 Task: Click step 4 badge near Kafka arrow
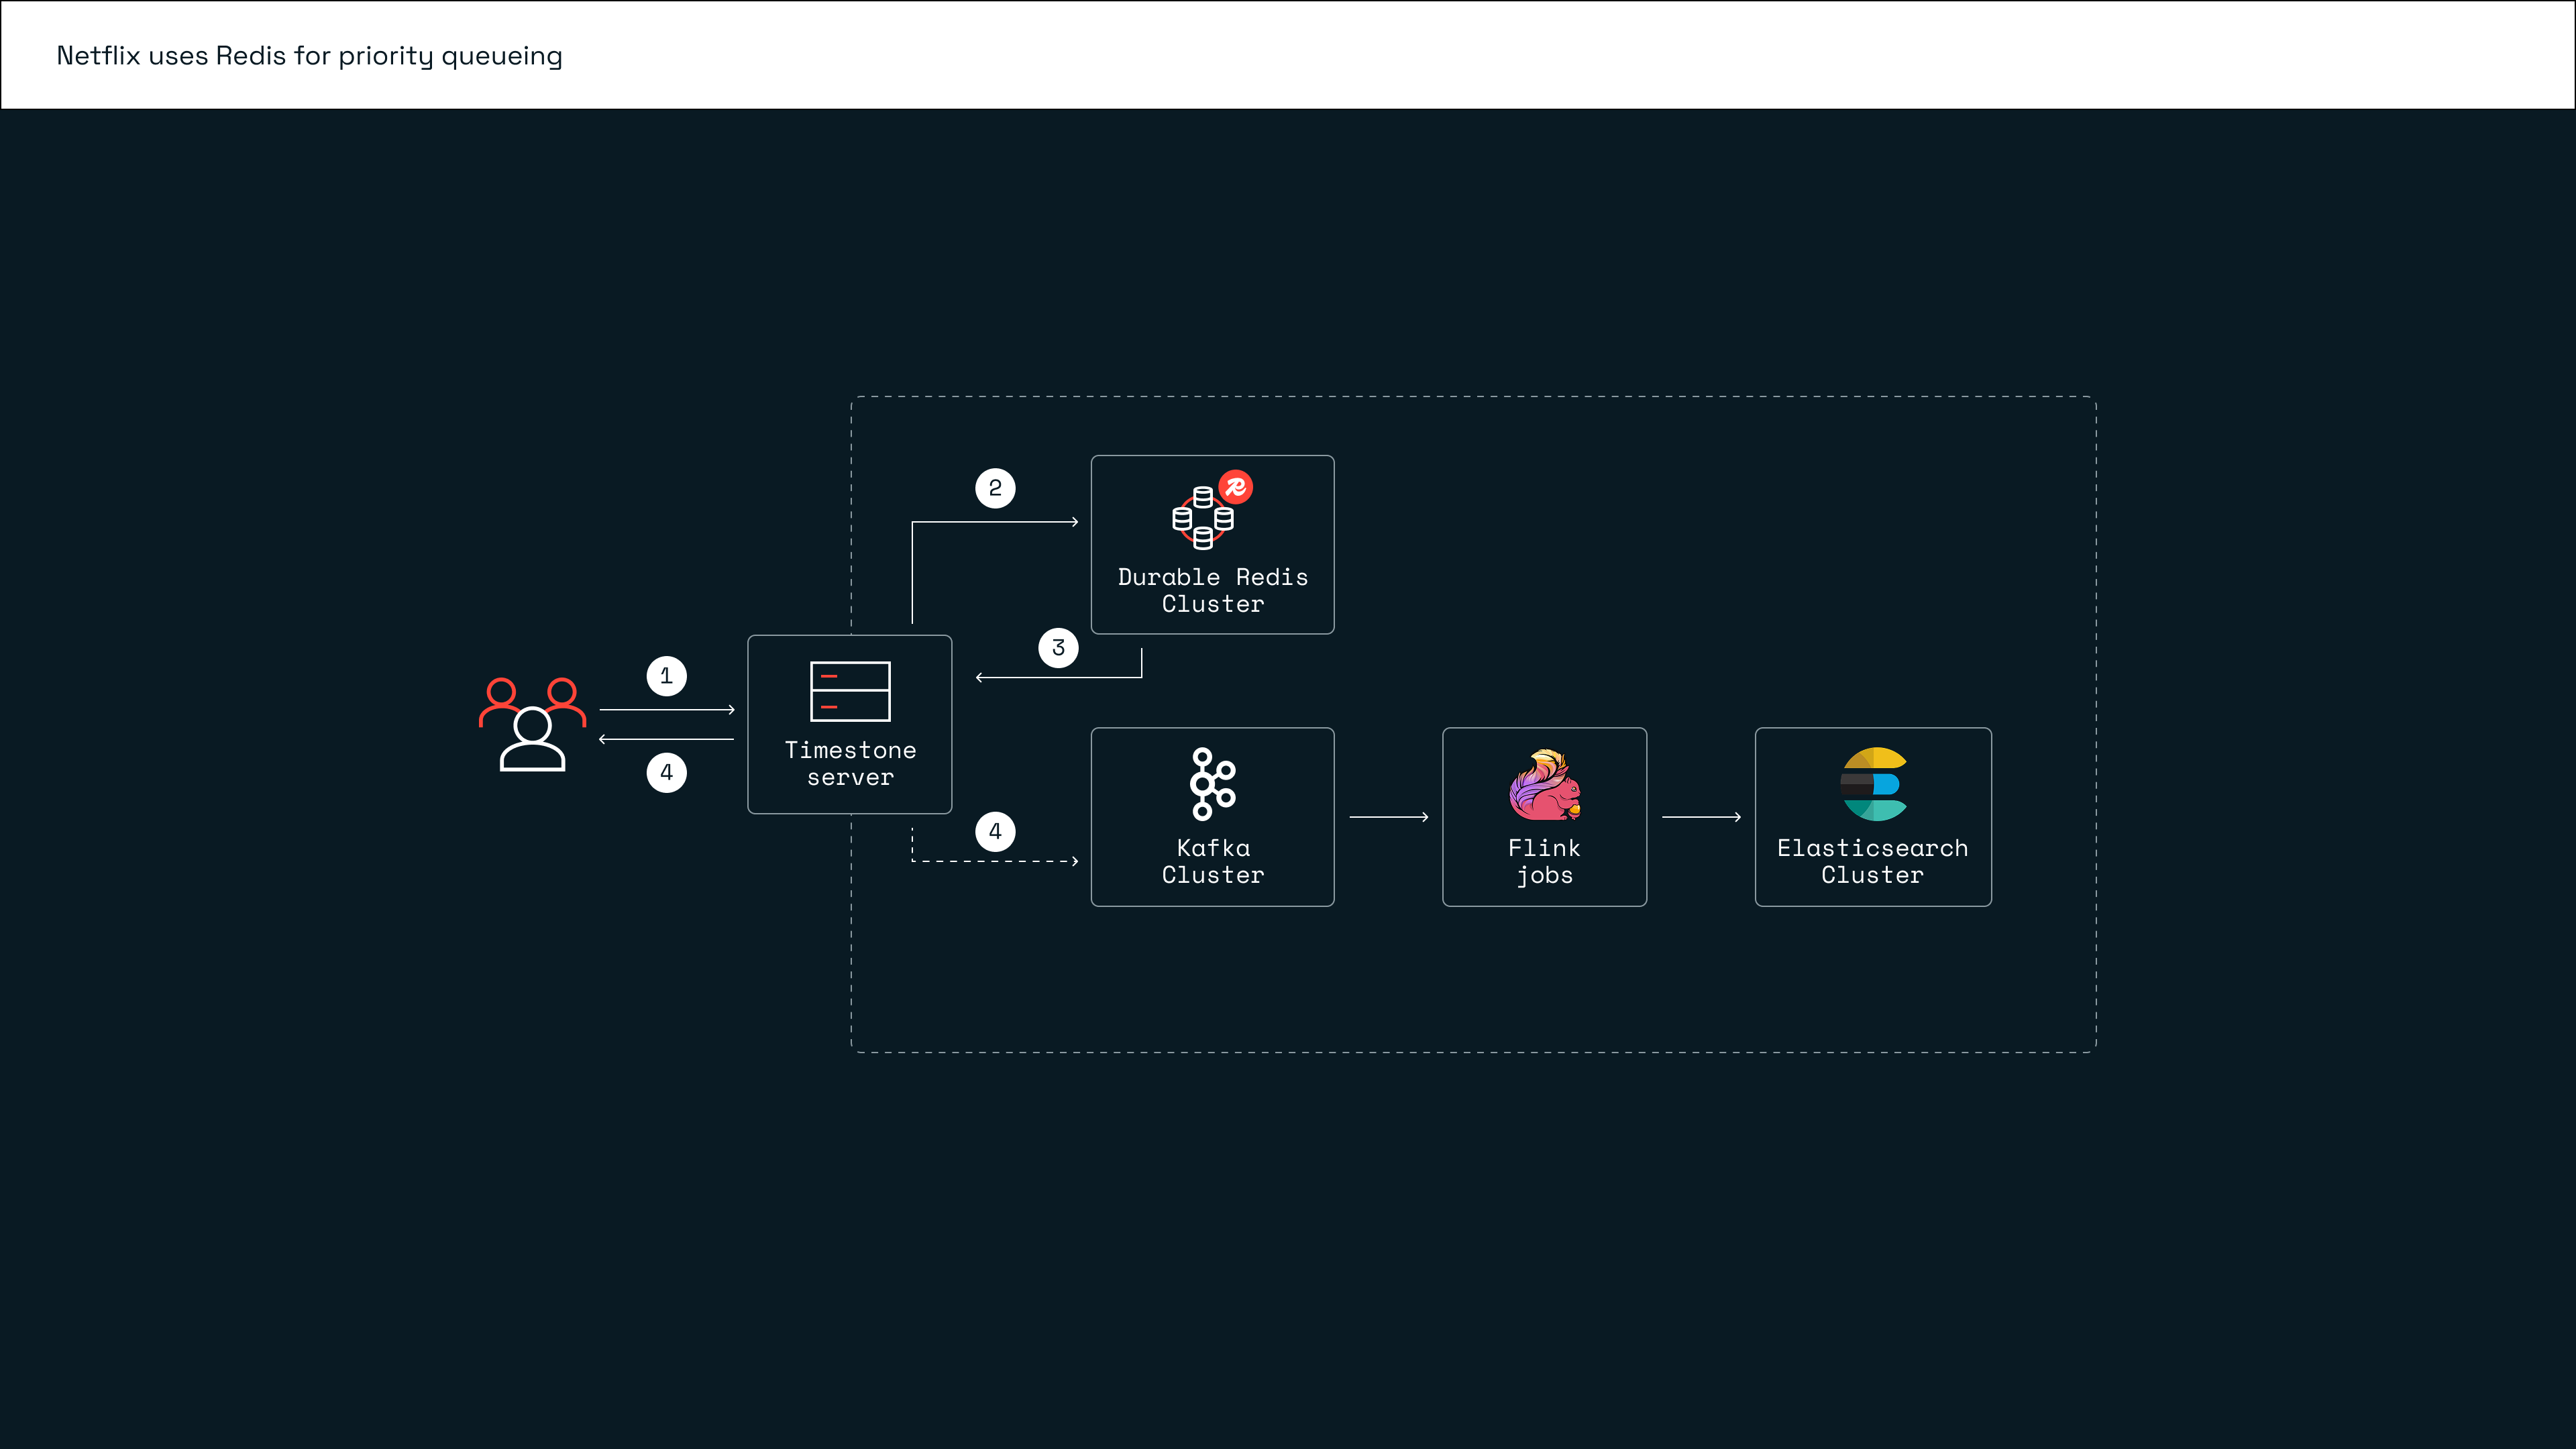tap(995, 831)
